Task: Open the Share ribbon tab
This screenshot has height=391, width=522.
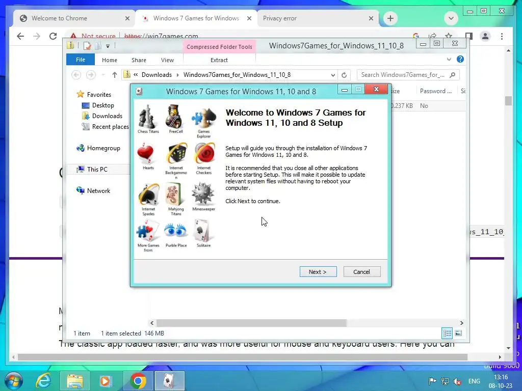Action: tap(139, 60)
